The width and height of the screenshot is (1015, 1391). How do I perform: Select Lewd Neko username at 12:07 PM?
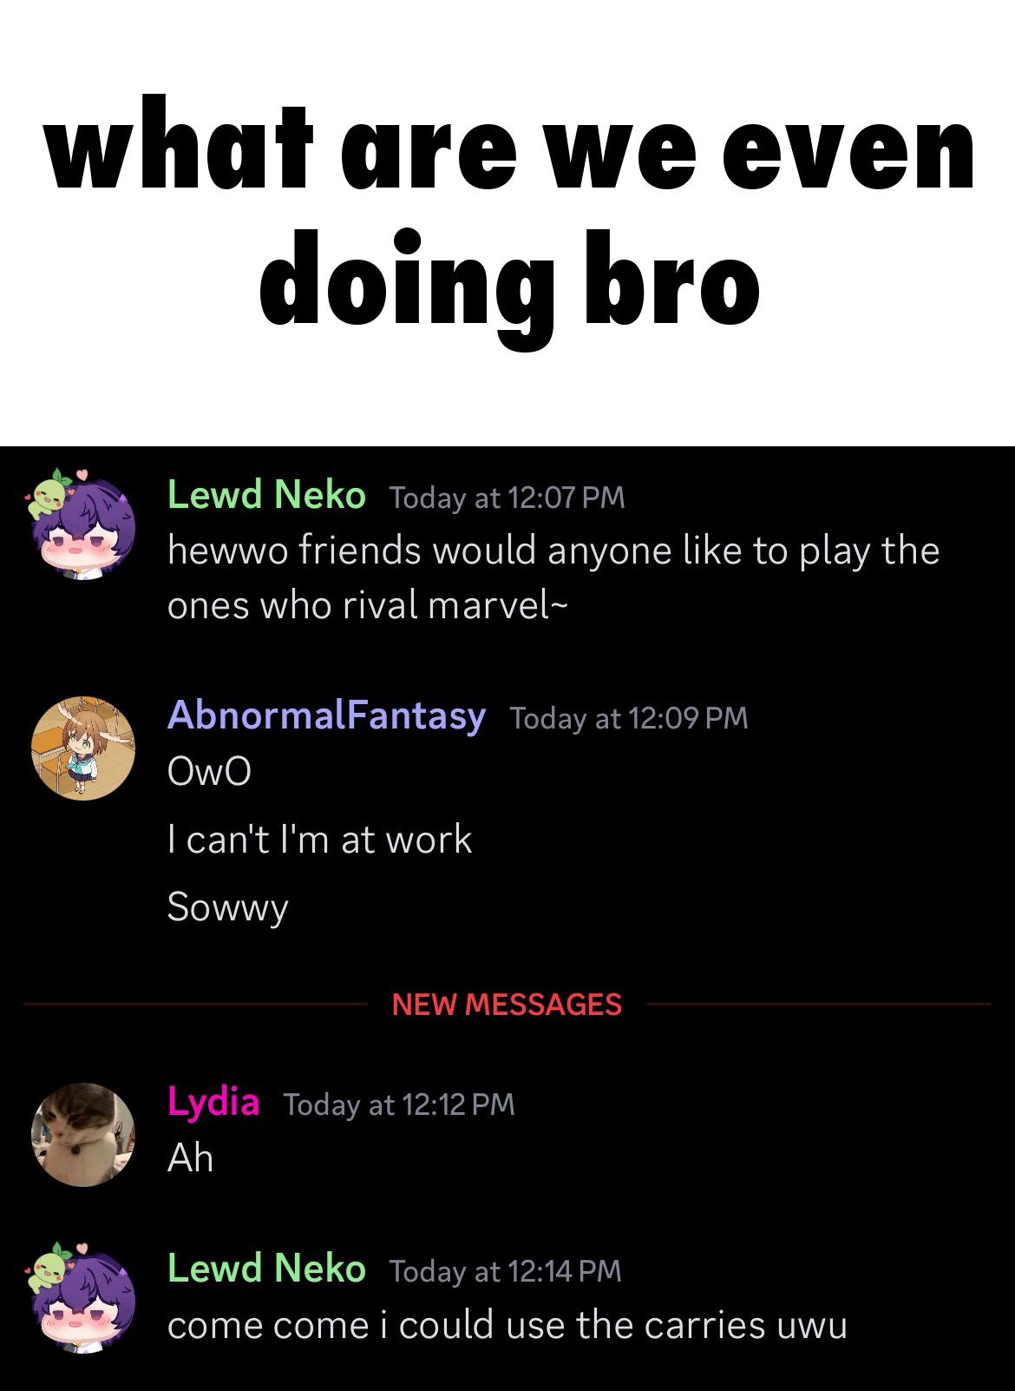coord(266,494)
